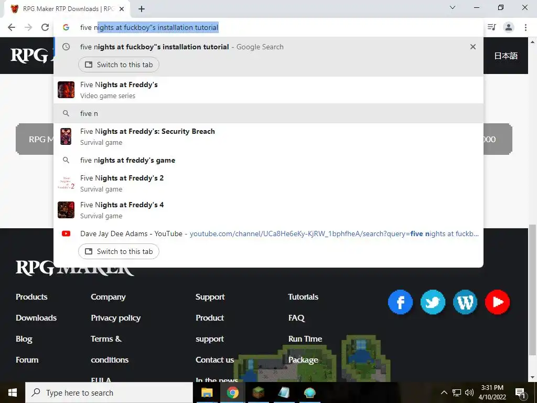Screen dimensions: 537x403
Task: Open the Company footer link
Action: (x=108, y=297)
